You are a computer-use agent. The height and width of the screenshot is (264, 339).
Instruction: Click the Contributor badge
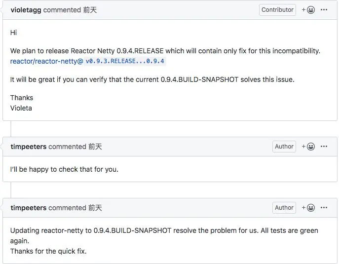point(277,10)
